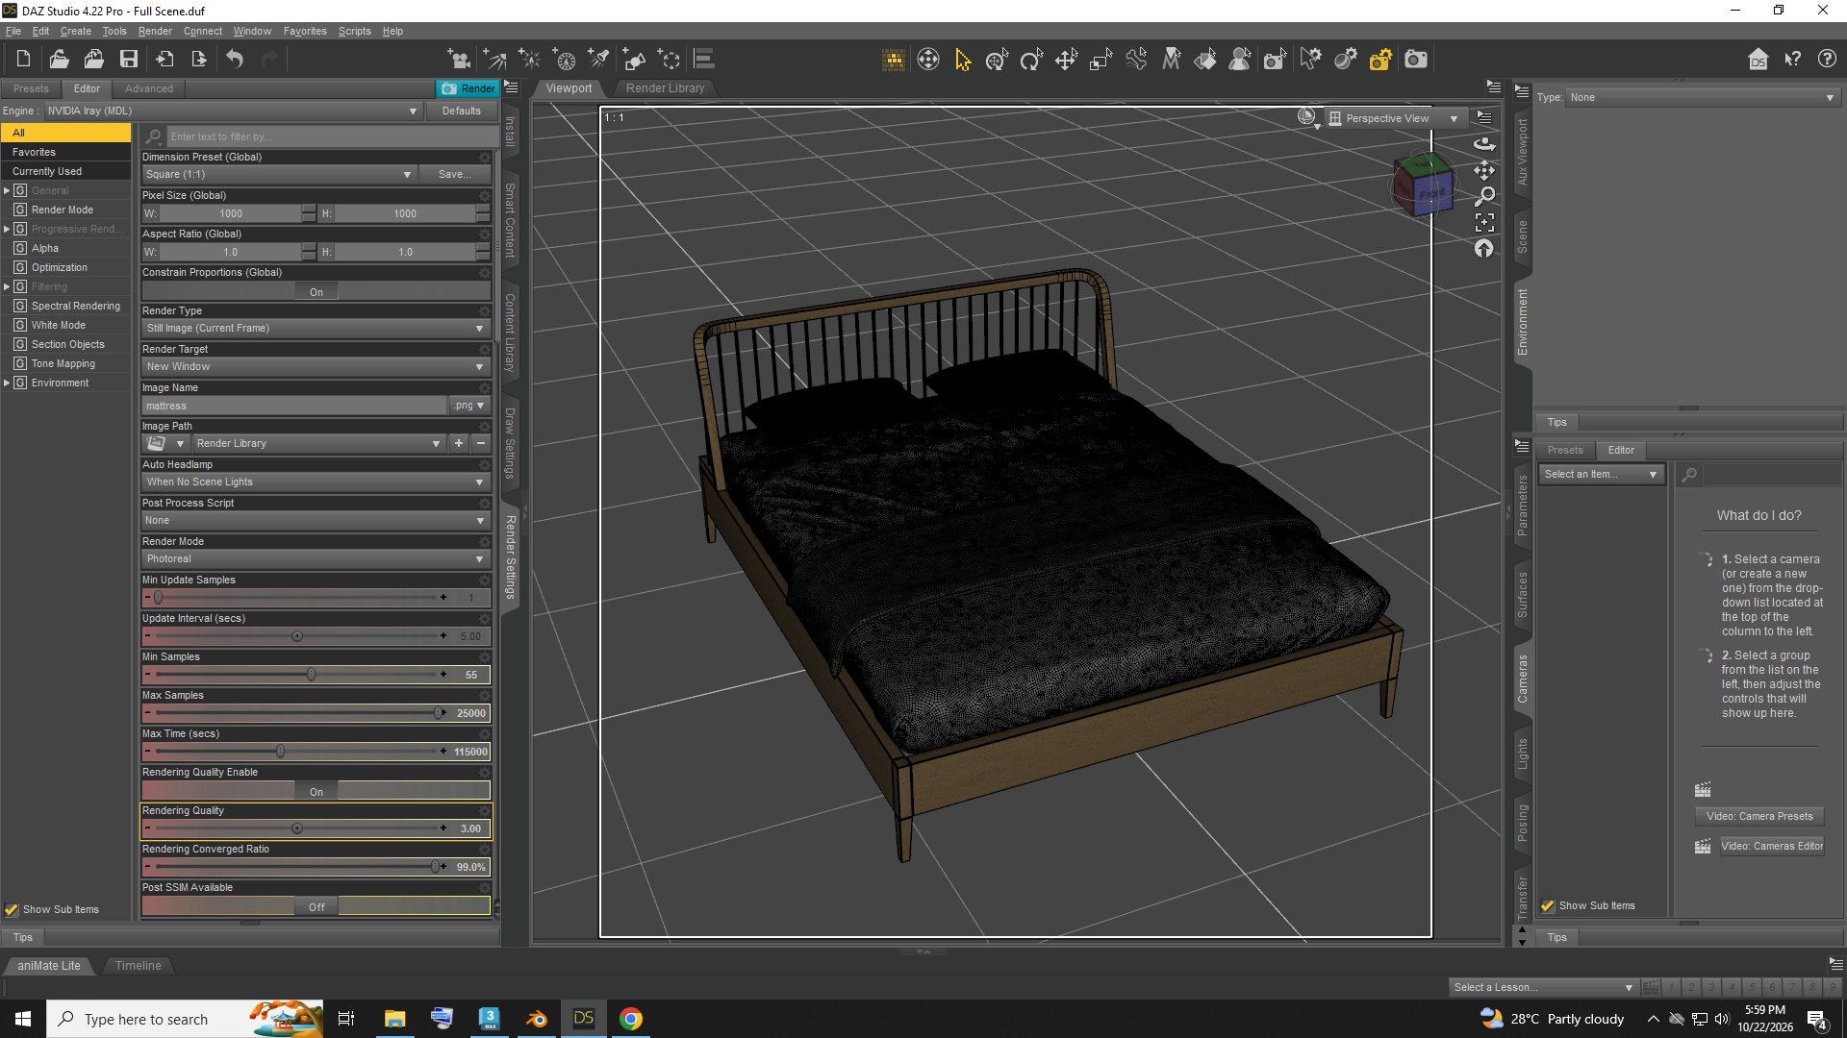Click the teal Render button
This screenshot has height=1038, width=1847.
(x=468, y=88)
